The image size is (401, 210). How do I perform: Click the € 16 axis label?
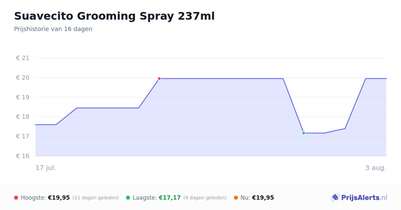[23, 156]
